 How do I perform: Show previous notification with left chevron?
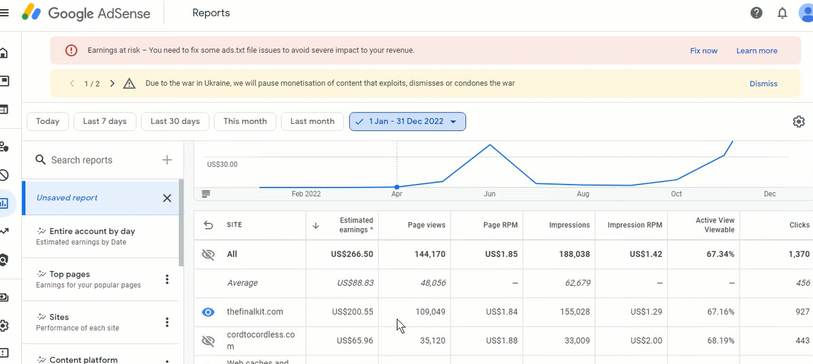tap(72, 83)
